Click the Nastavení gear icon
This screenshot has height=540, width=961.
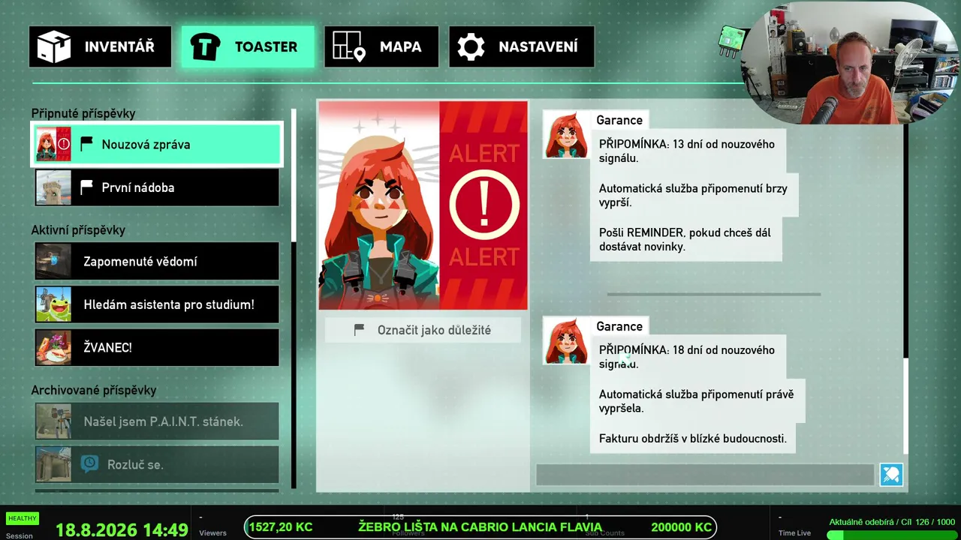click(x=471, y=46)
